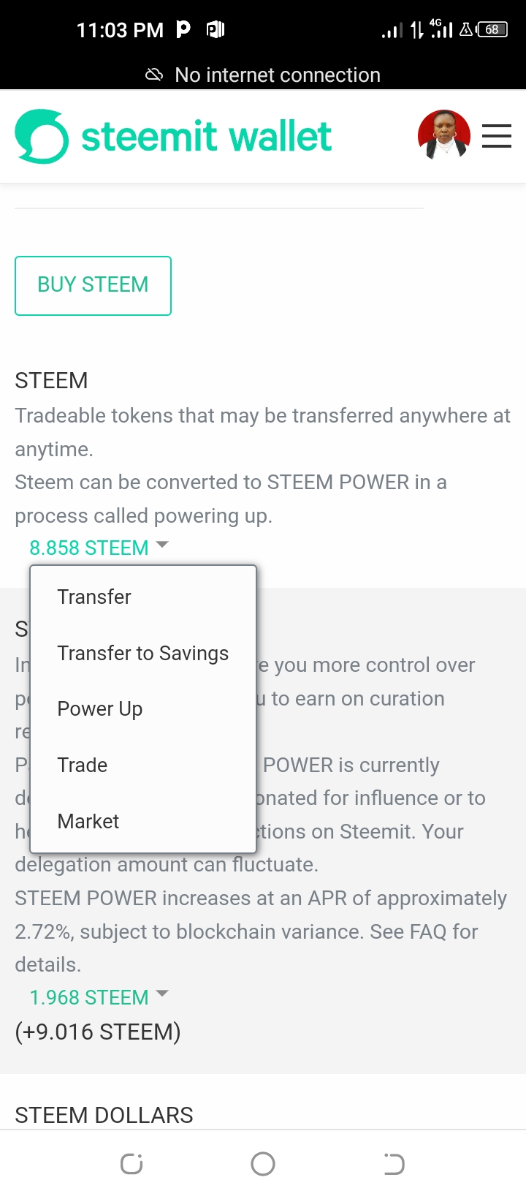526x1199 pixels.
Task: Tap the battery indicator in status bar
Action: click(x=492, y=30)
